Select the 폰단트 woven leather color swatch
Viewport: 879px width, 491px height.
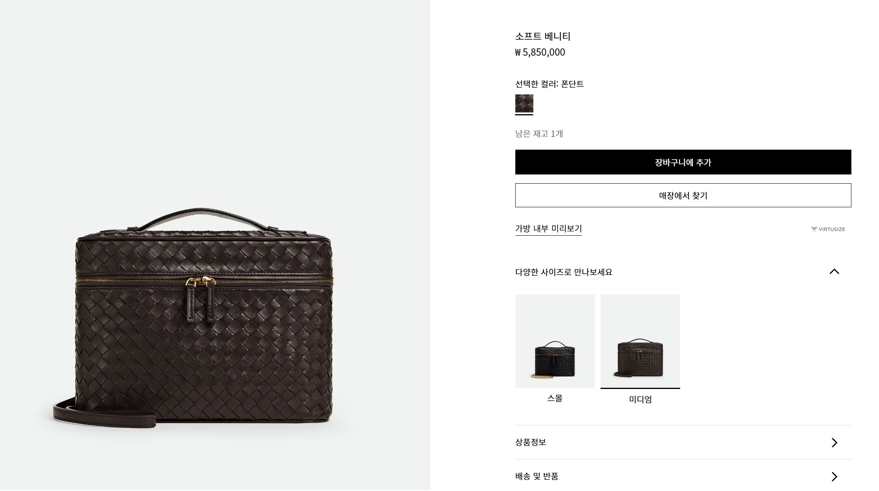pyautogui.click(x=524, y=104)
